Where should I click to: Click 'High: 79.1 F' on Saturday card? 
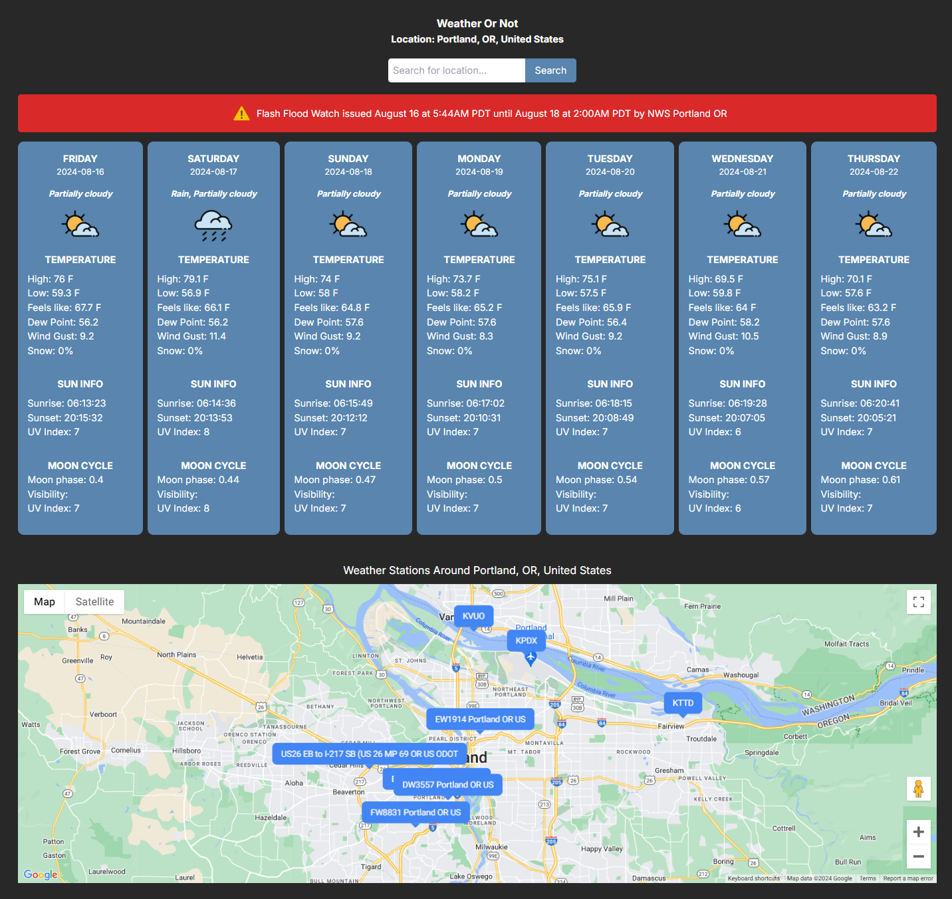[x=183, y=279]
